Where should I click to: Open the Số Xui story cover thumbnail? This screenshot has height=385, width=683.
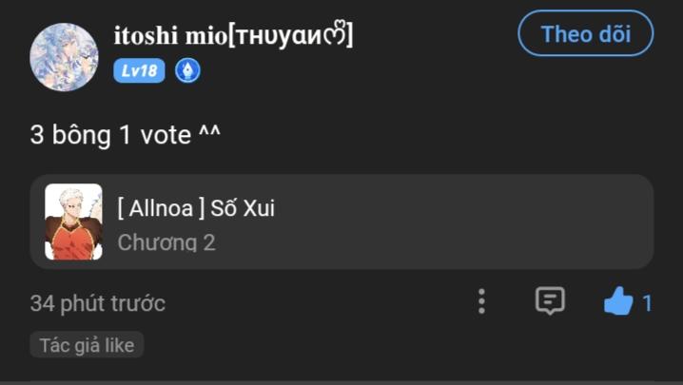coord(73,222)
